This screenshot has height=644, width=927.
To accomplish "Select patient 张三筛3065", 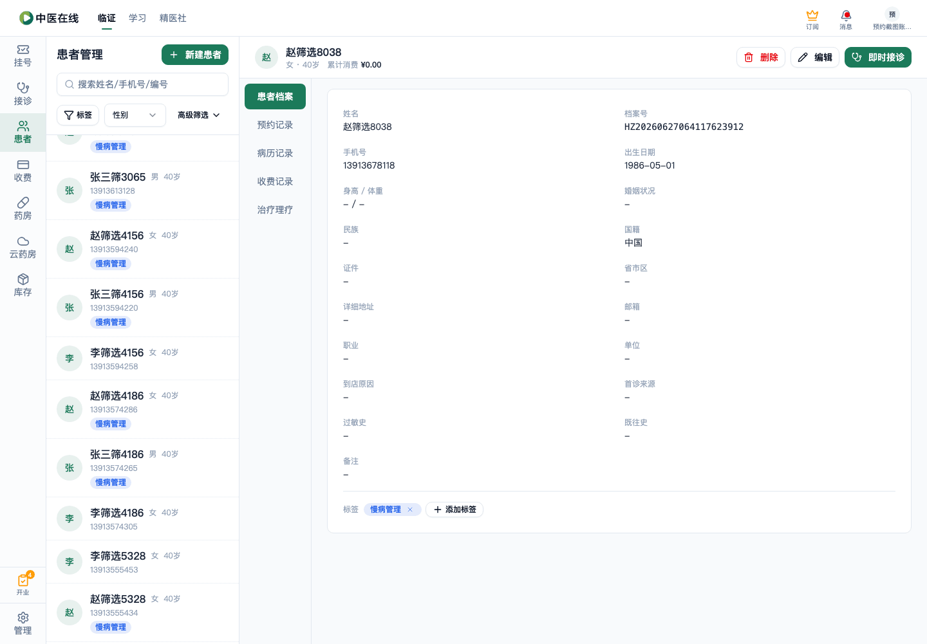I will (x=142, y=190).
